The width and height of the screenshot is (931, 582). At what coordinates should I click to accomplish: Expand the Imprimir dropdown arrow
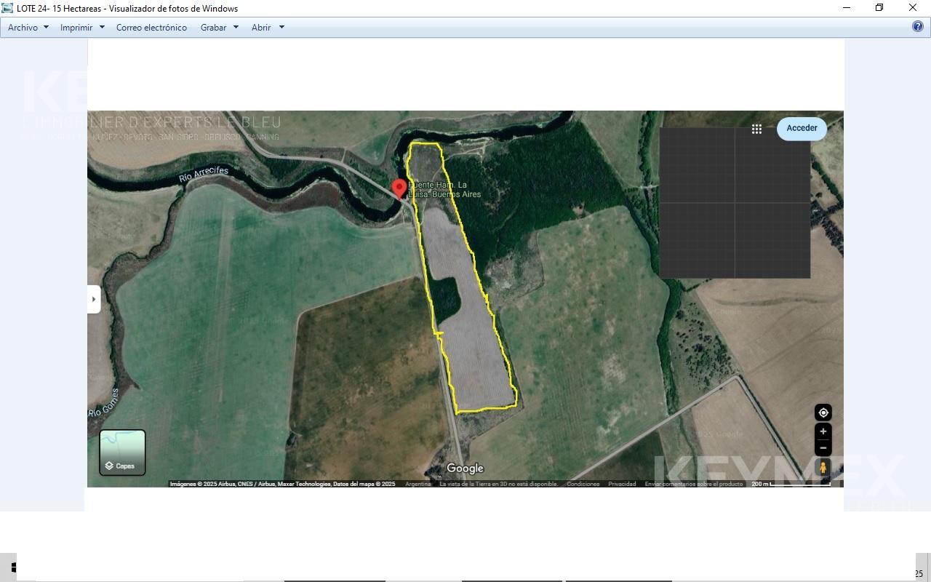pyautogui.click(x=102, y=27)
